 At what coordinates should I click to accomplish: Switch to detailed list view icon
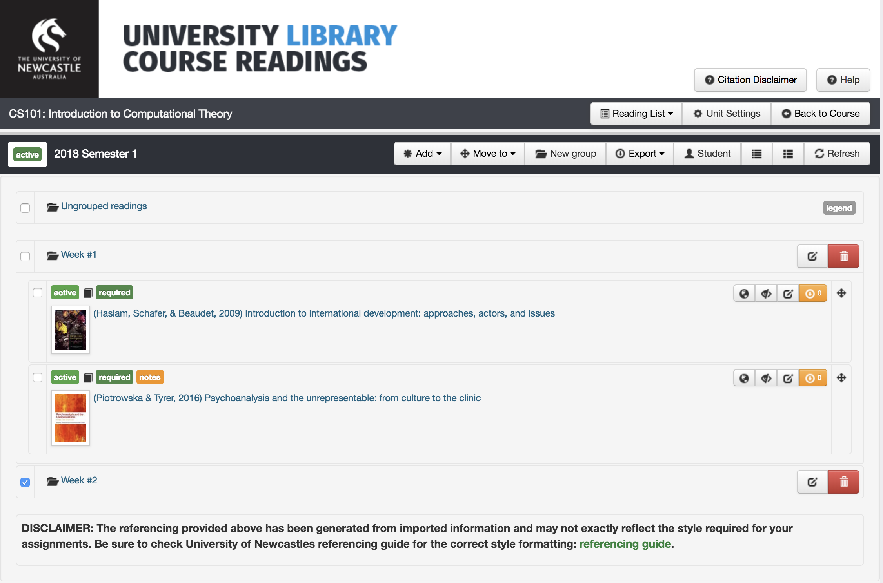788,154
